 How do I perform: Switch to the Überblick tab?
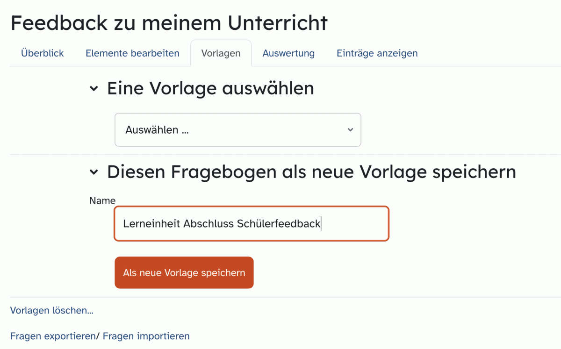click(43, 53)
